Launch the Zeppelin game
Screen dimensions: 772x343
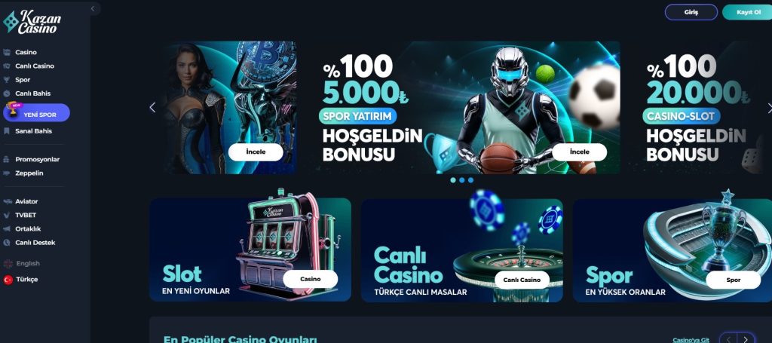coord(29,173)
